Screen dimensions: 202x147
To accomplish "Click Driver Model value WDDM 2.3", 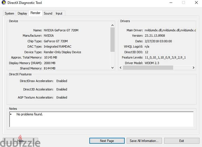I will [x=152, y=63].
